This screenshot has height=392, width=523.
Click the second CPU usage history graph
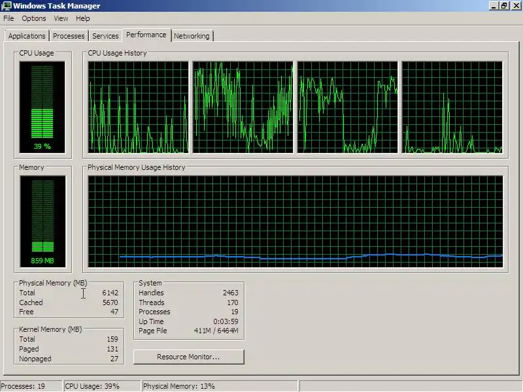click(243, 107)
